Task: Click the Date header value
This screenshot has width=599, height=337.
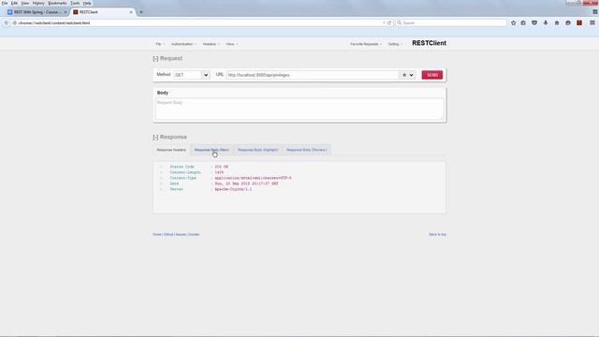Action: coord(246,183)
